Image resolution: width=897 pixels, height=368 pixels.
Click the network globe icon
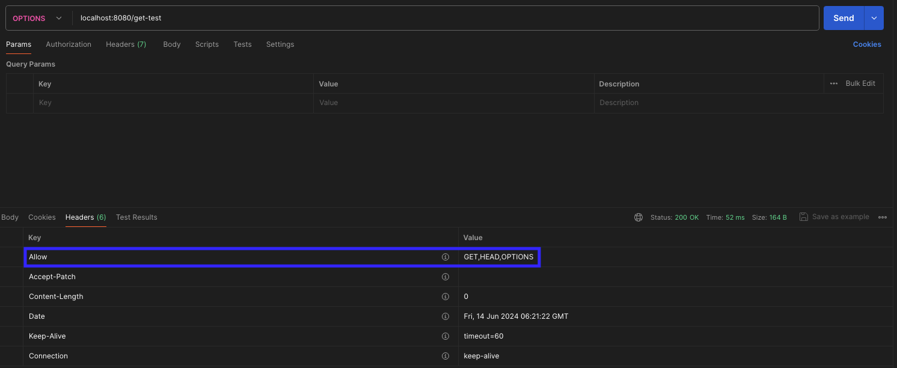pyautogui.click(x=638, y=217)
